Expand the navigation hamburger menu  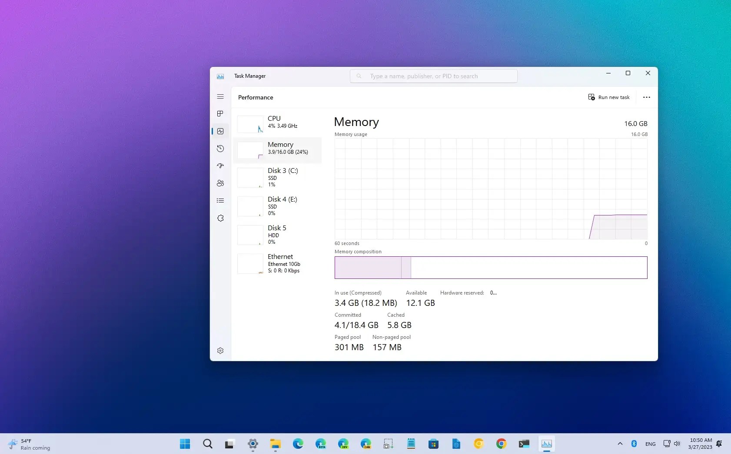click(x=220, y=96)
